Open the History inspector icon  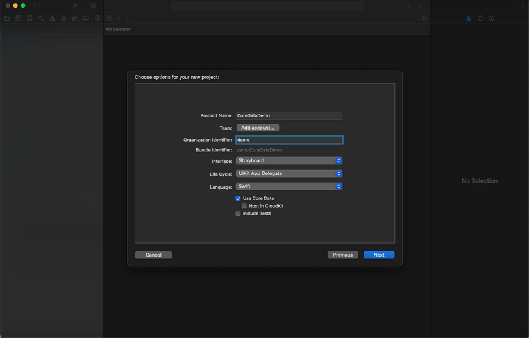[x=480, y=19]
